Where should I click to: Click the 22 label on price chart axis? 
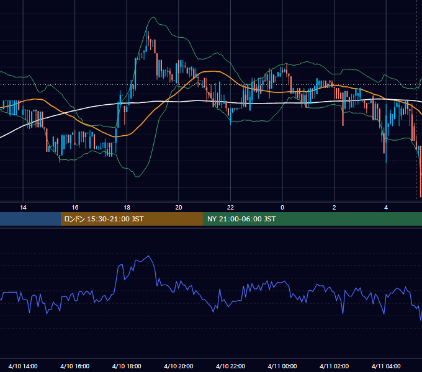click(x=230, y=208)
